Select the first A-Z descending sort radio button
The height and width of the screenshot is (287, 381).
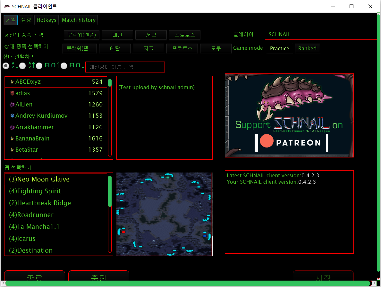click(6, 66)
